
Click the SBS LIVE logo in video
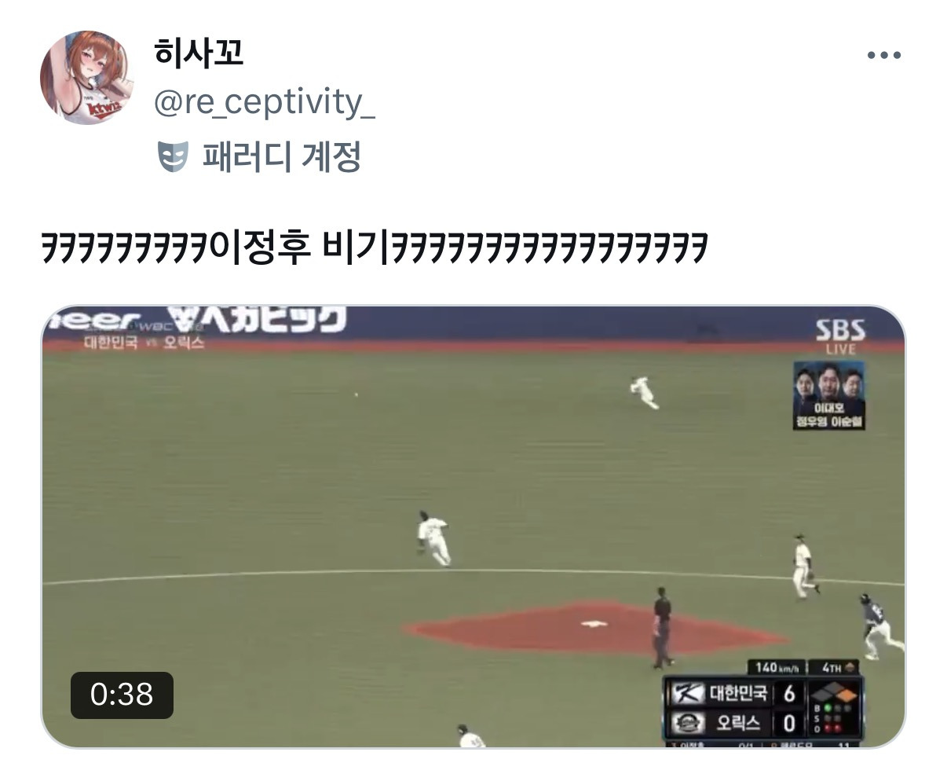tap(840, 335)
